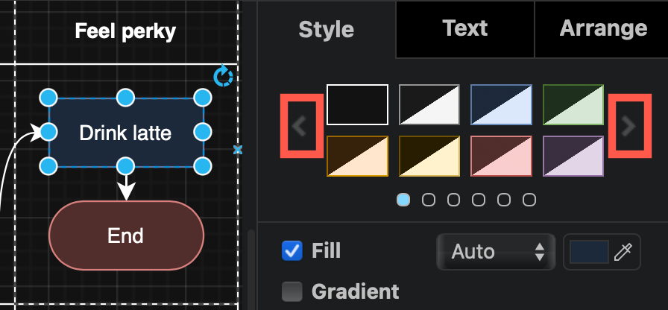The image size is (668, 310).
Task: Click the small blue cross beside Drink latte
Action: (238, 150)
